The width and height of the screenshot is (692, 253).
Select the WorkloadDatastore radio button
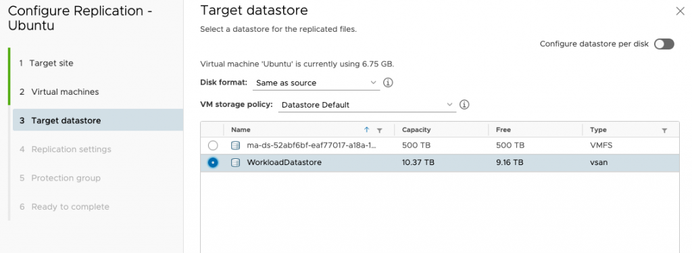click(213, 162)
